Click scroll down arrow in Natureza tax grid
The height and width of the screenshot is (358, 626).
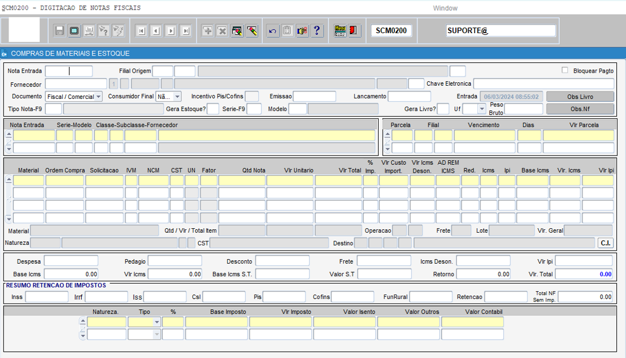83,336
